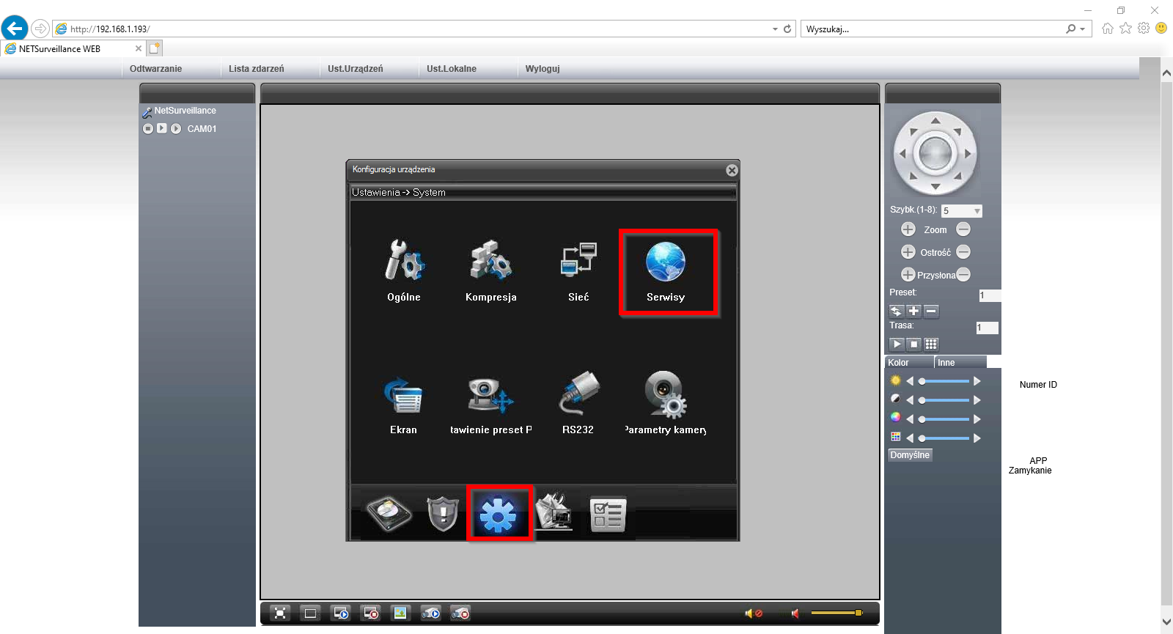
Task: Click the Domyślne button
Action: click(x=910, y=455)
